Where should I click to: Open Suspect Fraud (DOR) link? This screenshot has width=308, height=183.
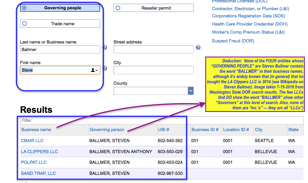point(233,41)
